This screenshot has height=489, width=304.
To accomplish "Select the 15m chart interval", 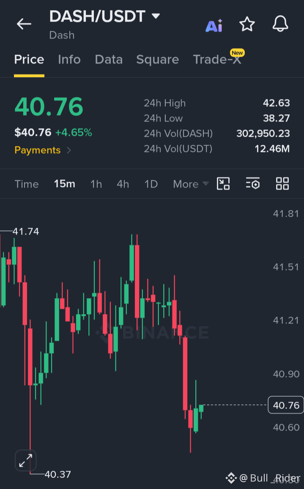I will (64, 184).
